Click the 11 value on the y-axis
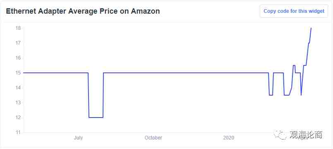The image size is (333, 149). pos(18,132)
